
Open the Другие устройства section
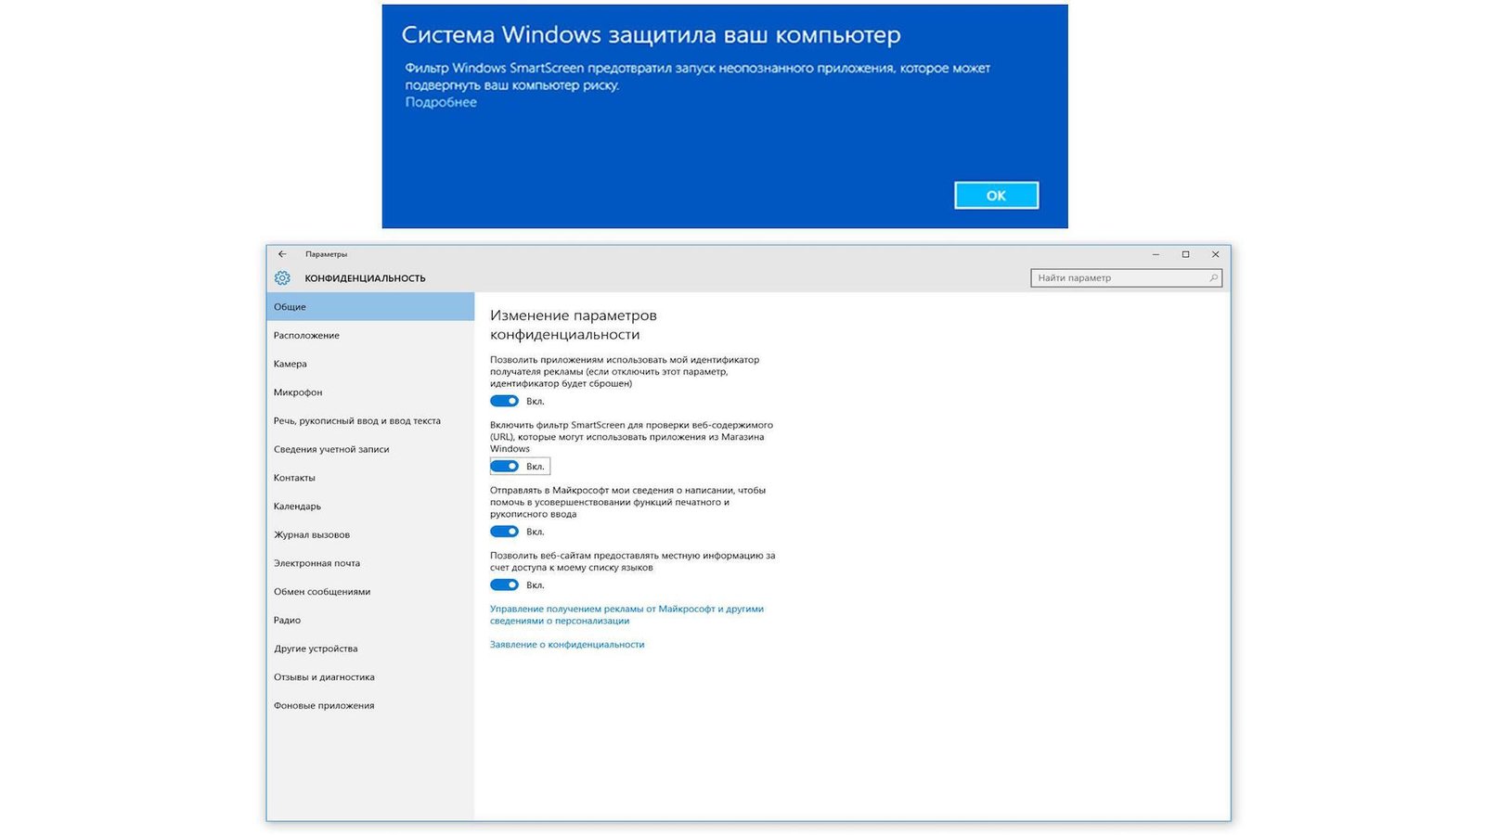click(x=370, y=649)
